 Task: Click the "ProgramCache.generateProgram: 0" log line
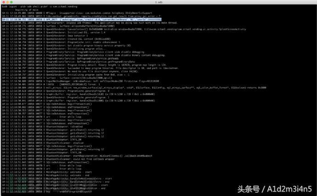56,91
